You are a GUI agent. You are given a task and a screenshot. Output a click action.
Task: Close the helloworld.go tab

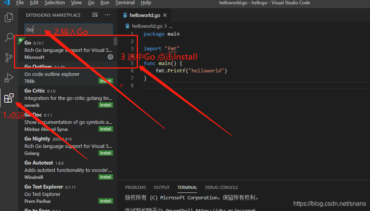(165, 15)
